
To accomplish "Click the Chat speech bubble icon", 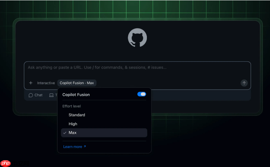I will (x=31, y=95).
